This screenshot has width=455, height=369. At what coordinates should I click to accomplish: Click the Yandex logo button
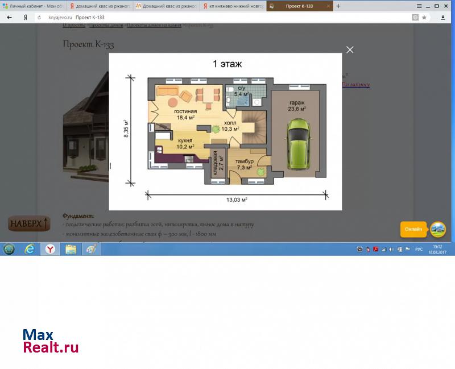pos(25,18)
